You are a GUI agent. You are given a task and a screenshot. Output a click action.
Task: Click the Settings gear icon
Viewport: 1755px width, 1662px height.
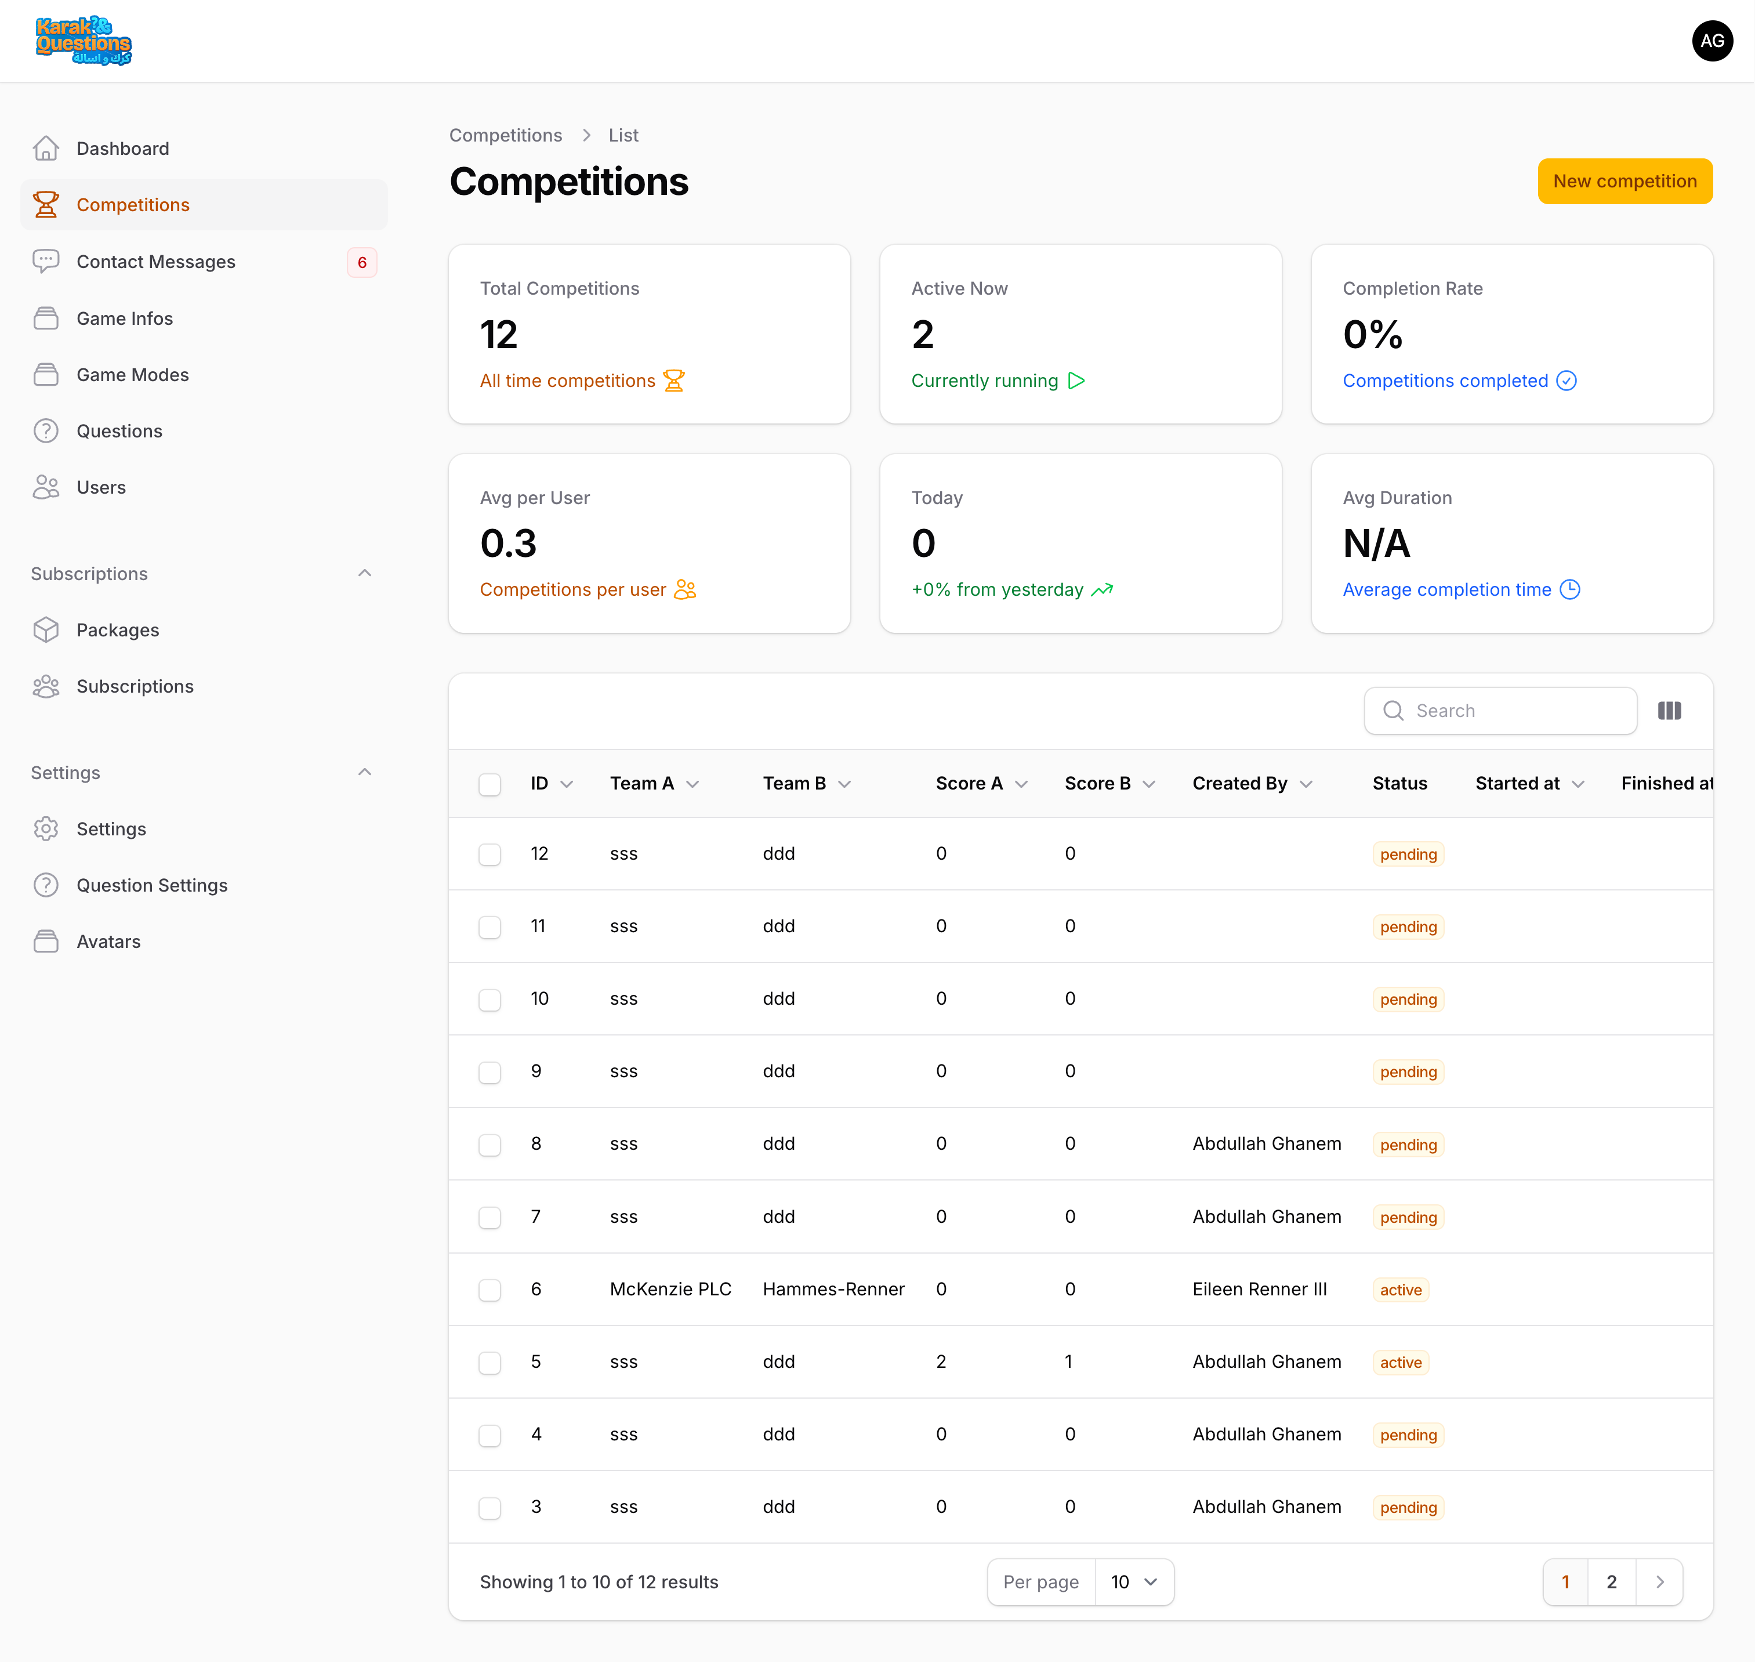46,829
